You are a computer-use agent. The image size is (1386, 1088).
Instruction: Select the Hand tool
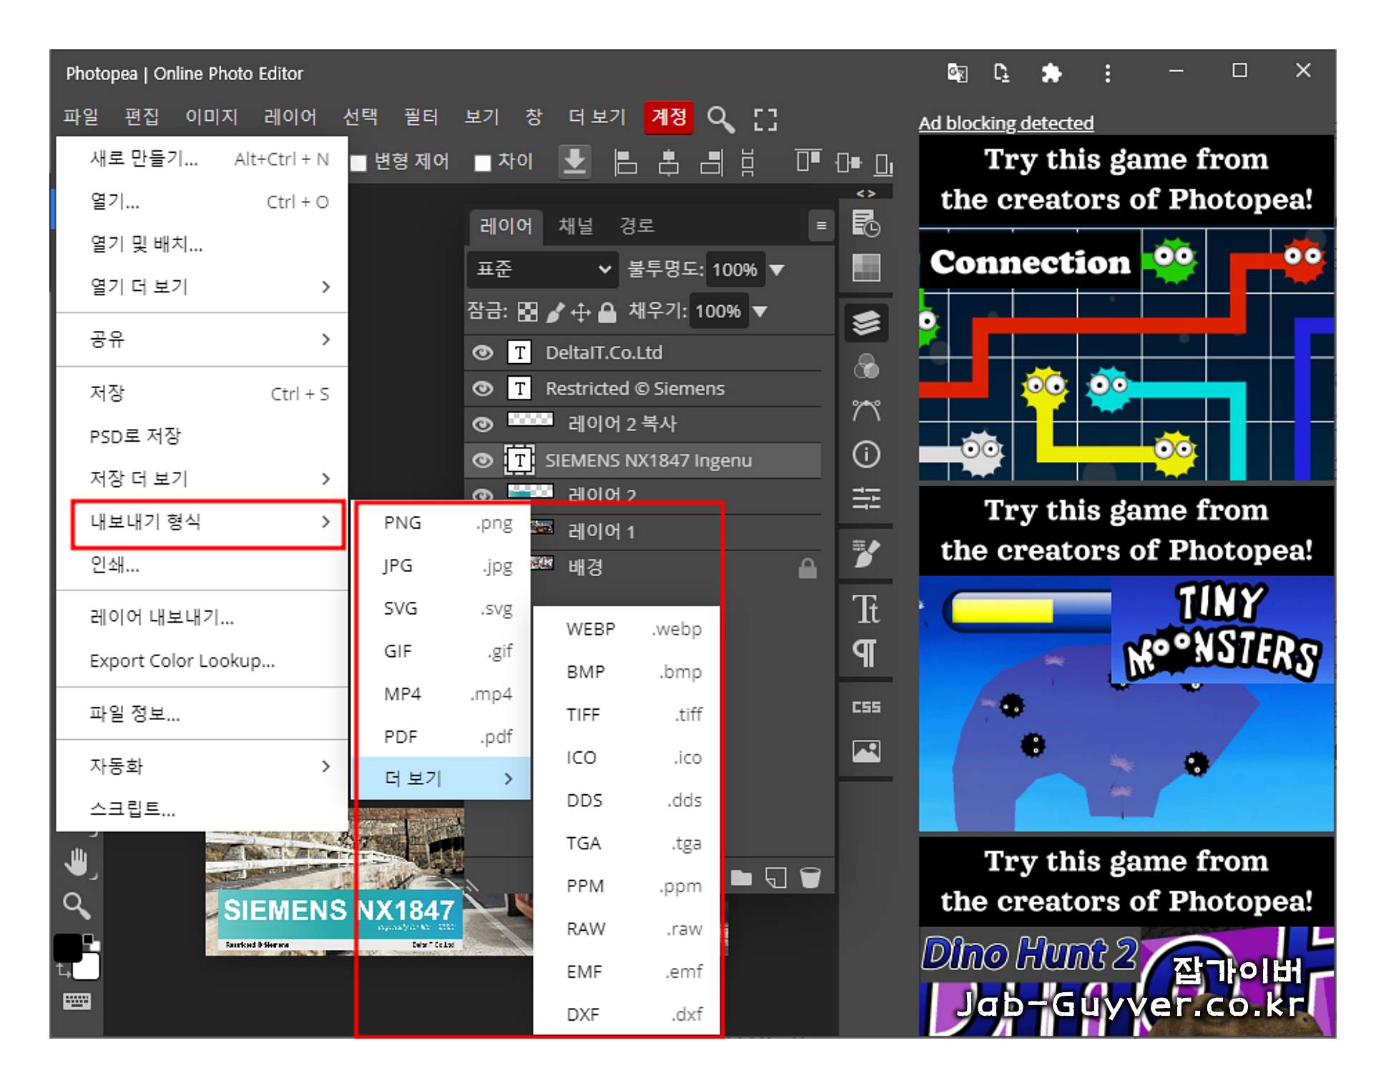pos(77,861)
